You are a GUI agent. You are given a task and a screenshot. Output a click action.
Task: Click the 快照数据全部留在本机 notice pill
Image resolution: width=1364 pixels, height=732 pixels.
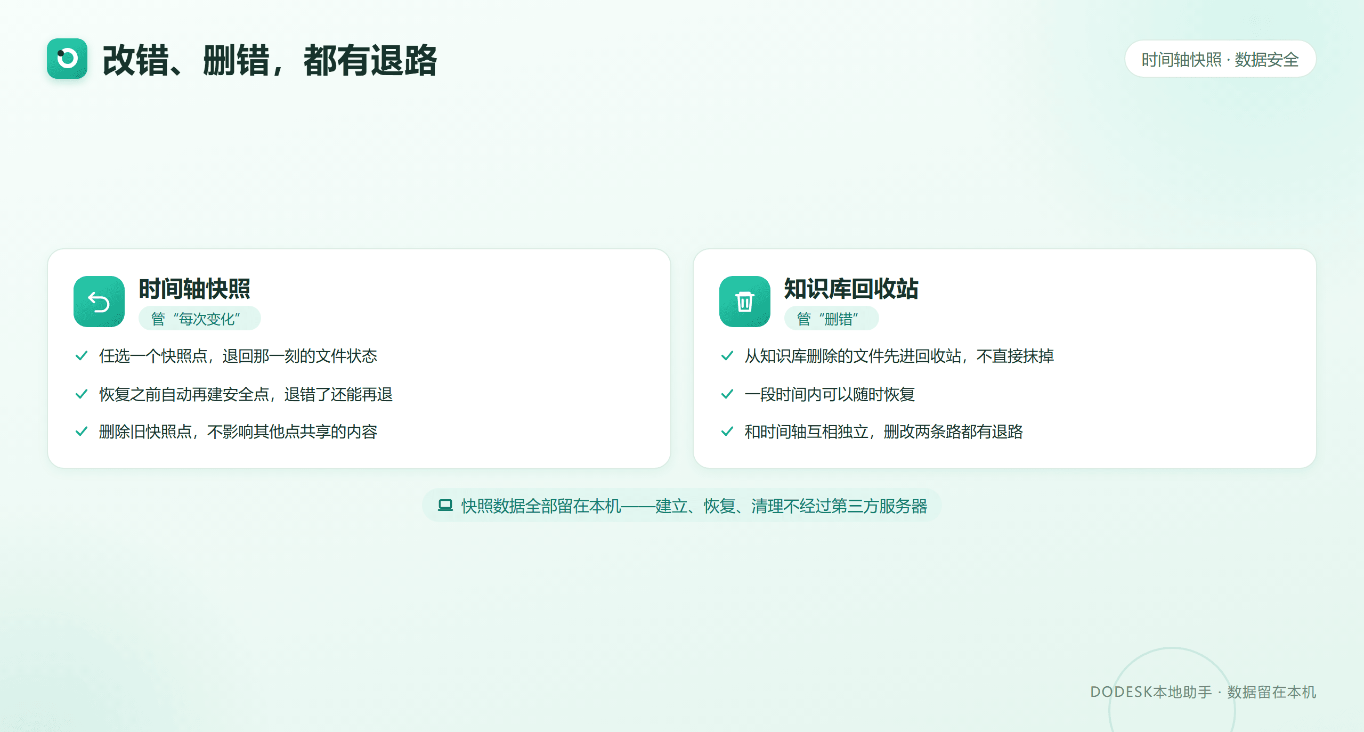pyautogui.click(x=682, y=505)
